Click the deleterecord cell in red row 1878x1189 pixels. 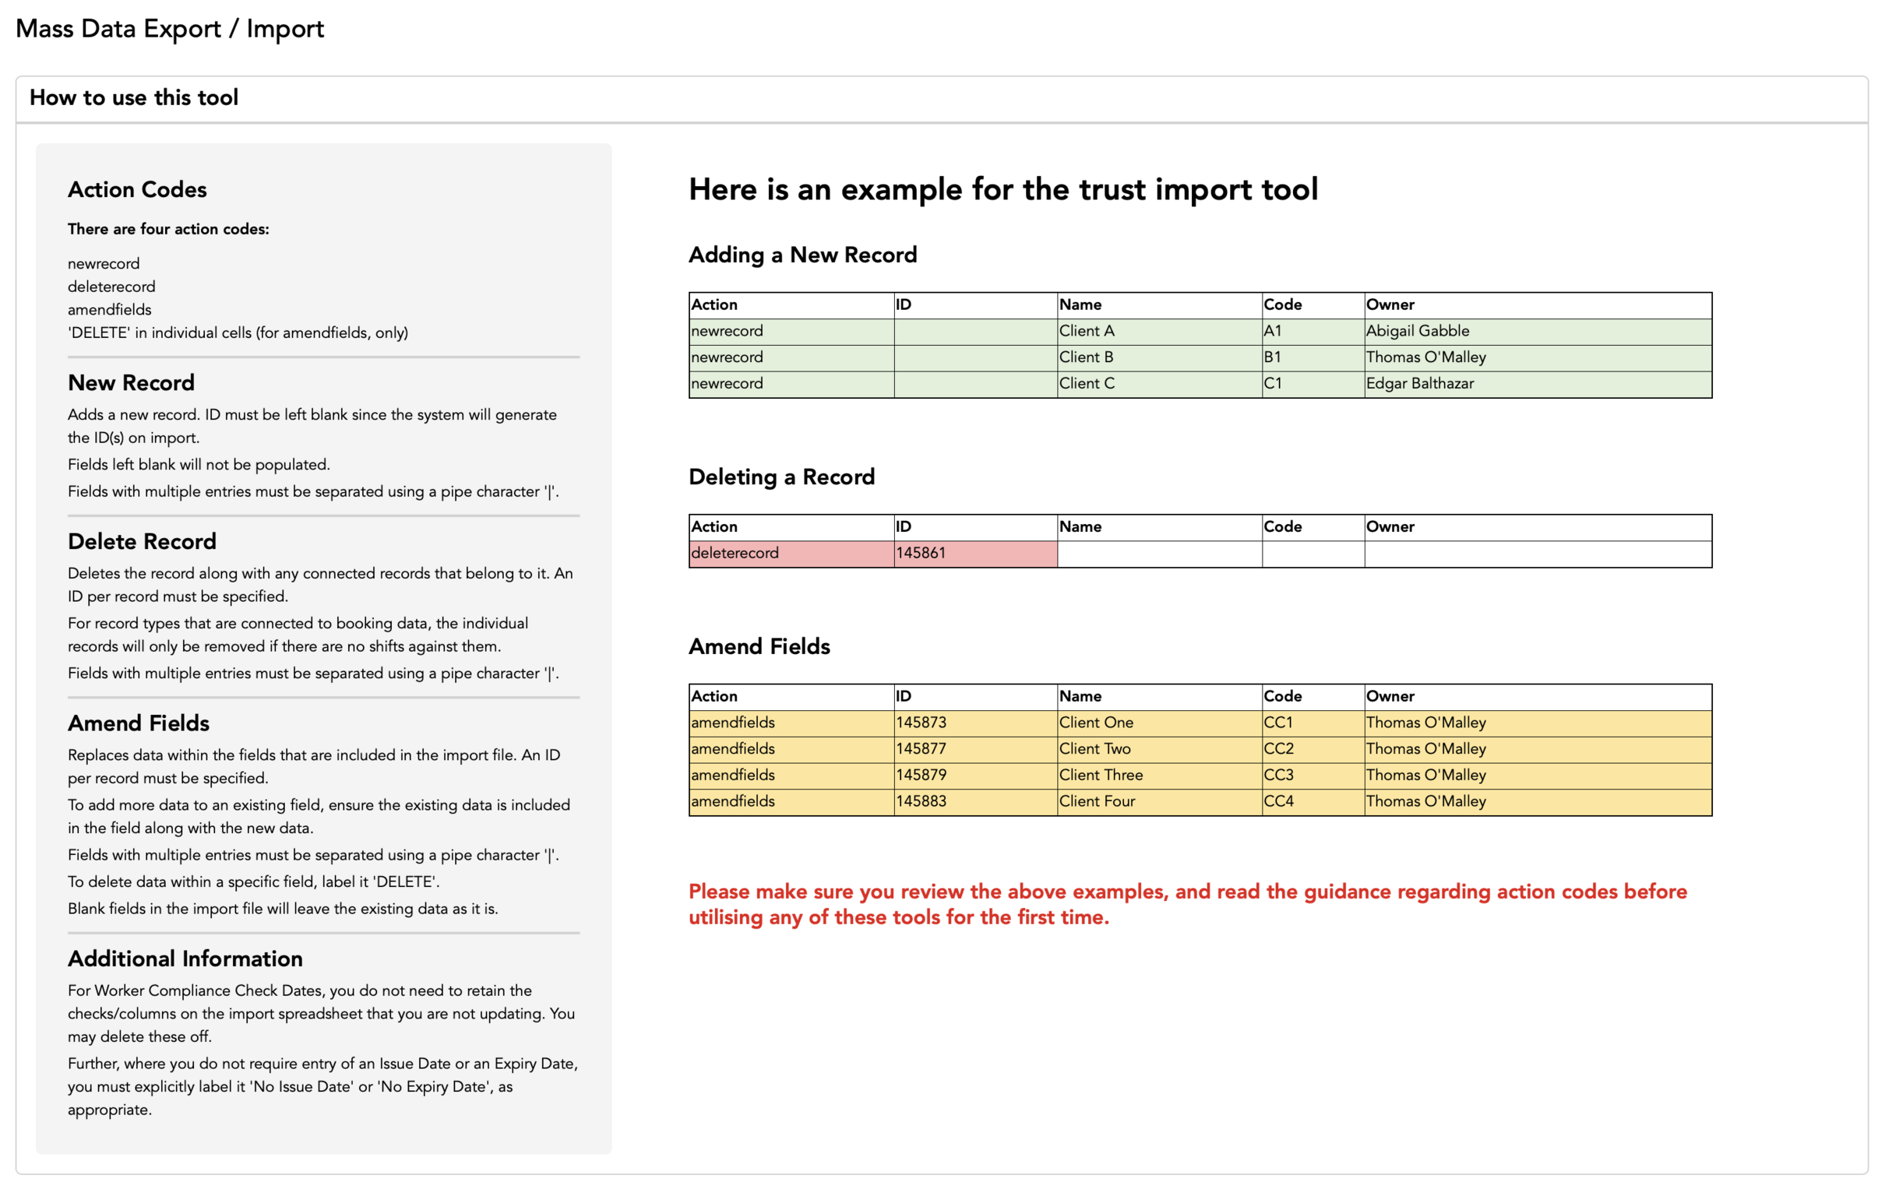[734, 553]
